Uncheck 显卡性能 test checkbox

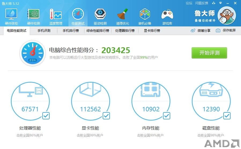pos(106,116)
